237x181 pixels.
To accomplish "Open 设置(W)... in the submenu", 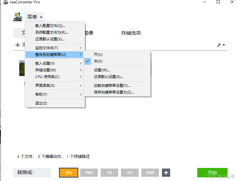I will pyautogui.click(x=117, y=70).
